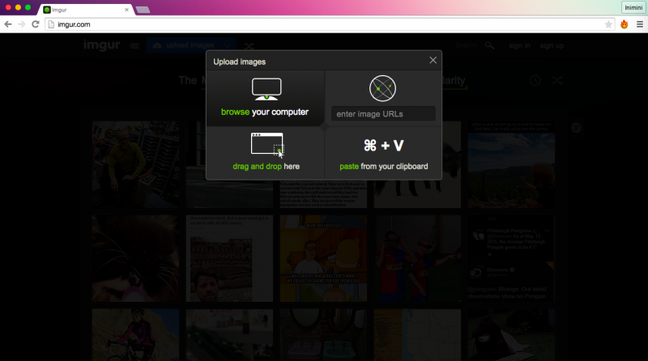Click the Inimini profile button
The image size is (648, 361).
[x=633, y=7]
